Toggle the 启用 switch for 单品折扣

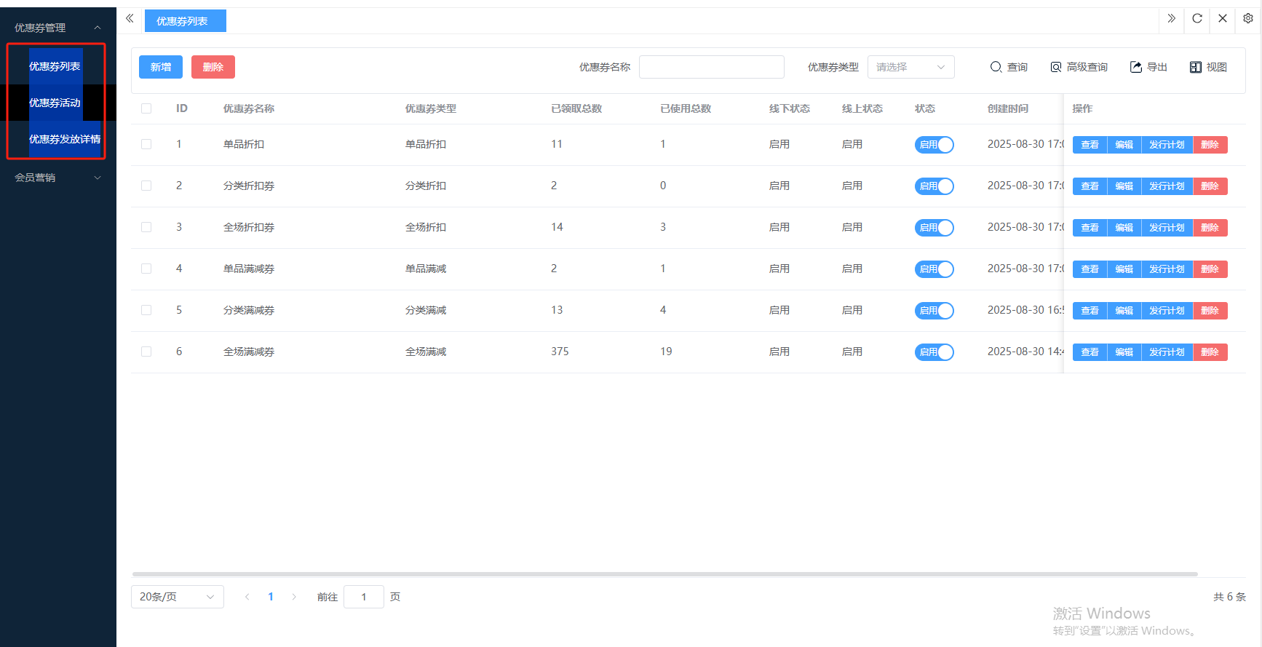(x=934, y=145)
